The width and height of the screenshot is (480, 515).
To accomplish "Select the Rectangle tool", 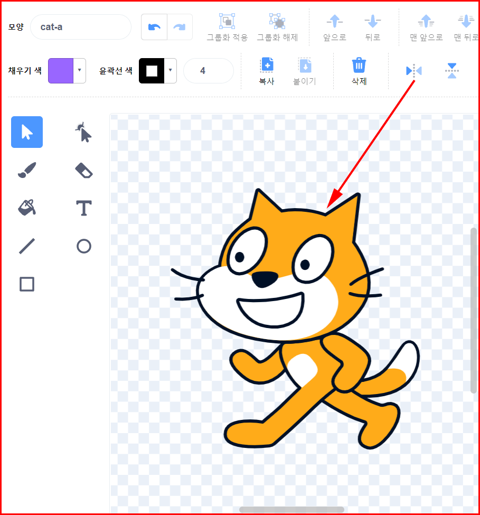I will [27, 284].
